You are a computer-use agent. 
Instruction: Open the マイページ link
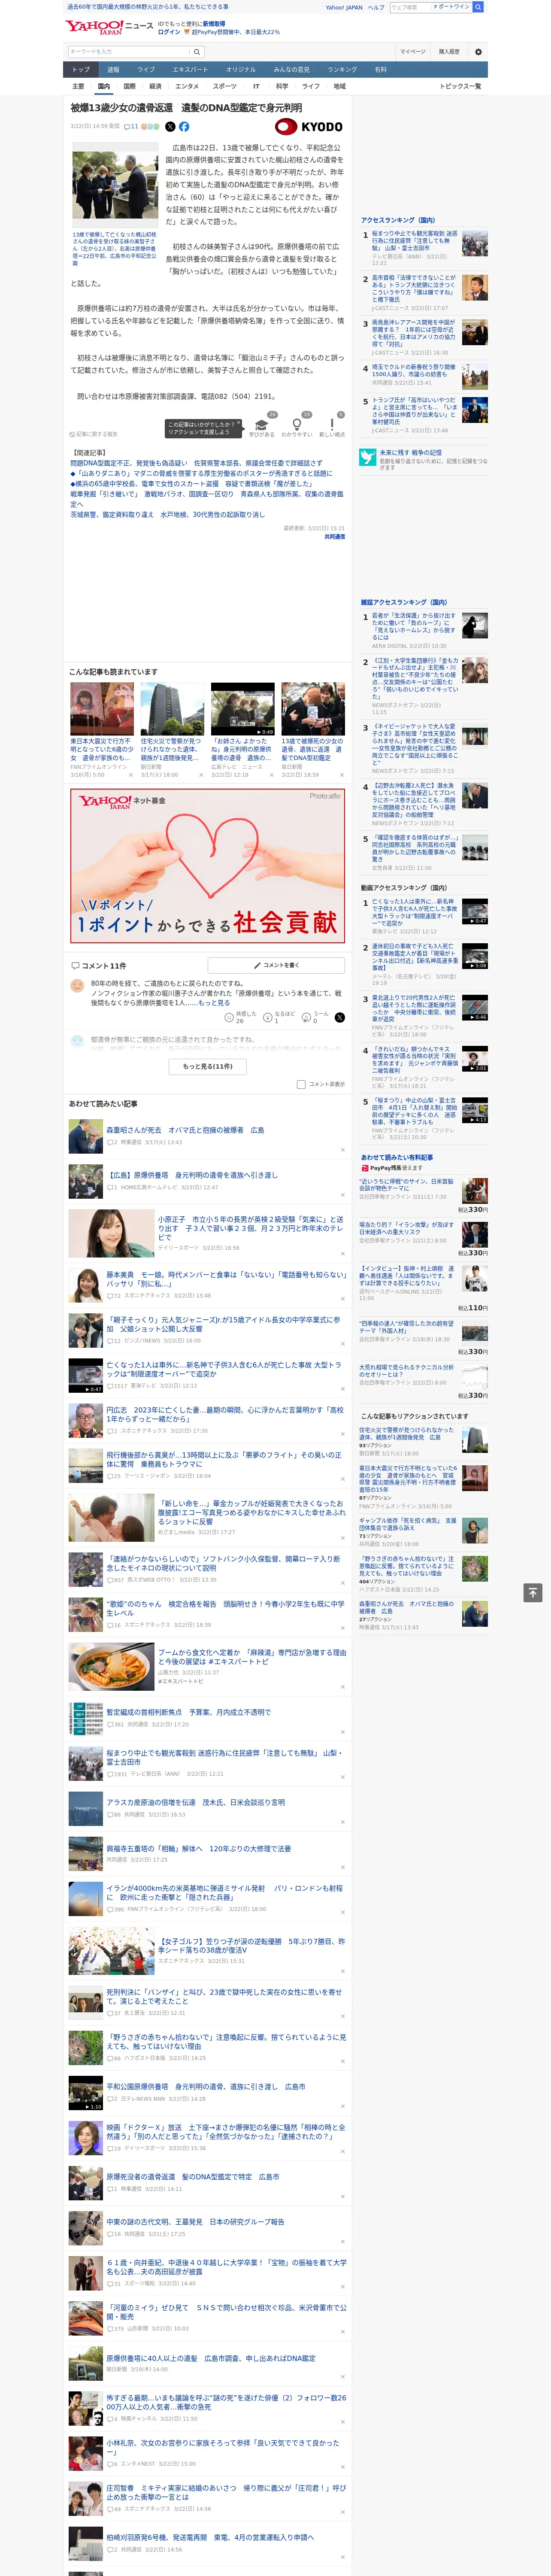click(x=413, y=51)
